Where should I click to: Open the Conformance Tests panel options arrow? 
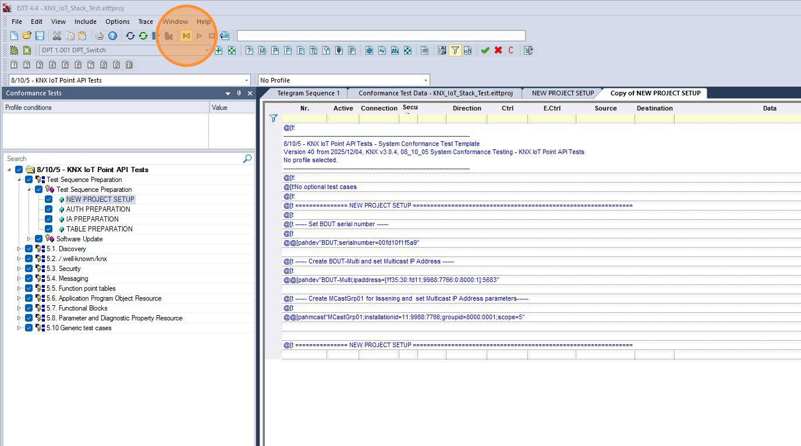pyautogui.click(x=228, y=94)
